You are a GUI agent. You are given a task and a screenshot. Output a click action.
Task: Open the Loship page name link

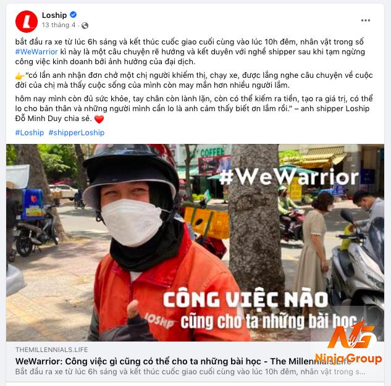[54, 15]
